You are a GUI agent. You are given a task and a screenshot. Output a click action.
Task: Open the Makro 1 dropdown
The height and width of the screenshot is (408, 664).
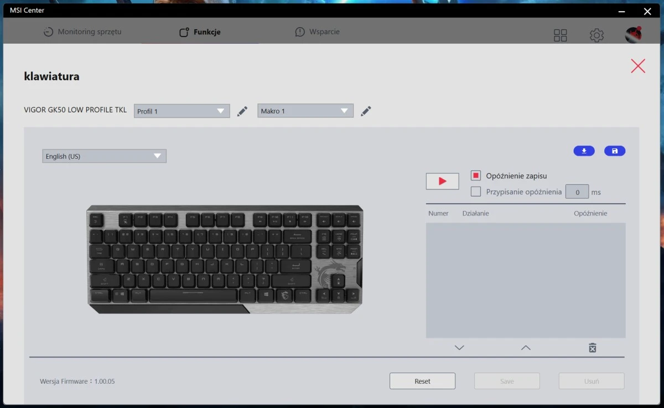tap(305, 111)
